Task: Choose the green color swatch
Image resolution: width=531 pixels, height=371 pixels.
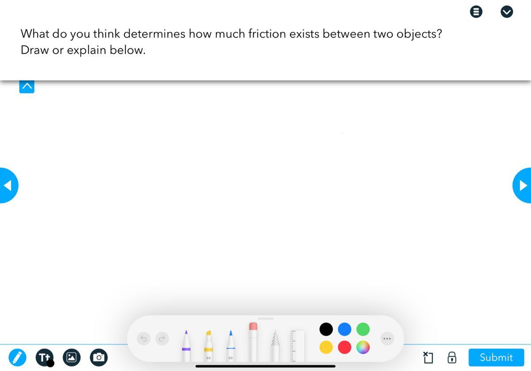Action: click(x=363, y=329)
